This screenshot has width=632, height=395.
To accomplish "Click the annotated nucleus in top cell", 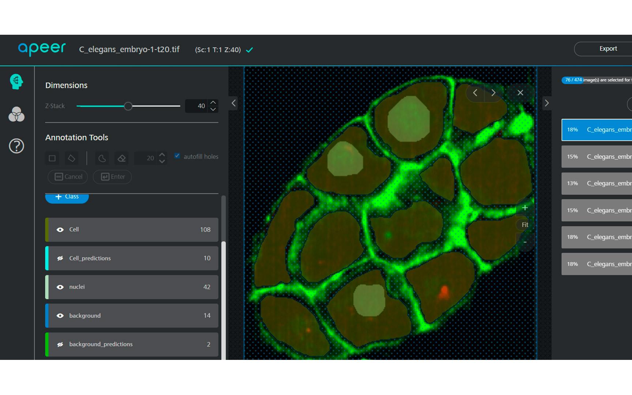I will 409,119.
